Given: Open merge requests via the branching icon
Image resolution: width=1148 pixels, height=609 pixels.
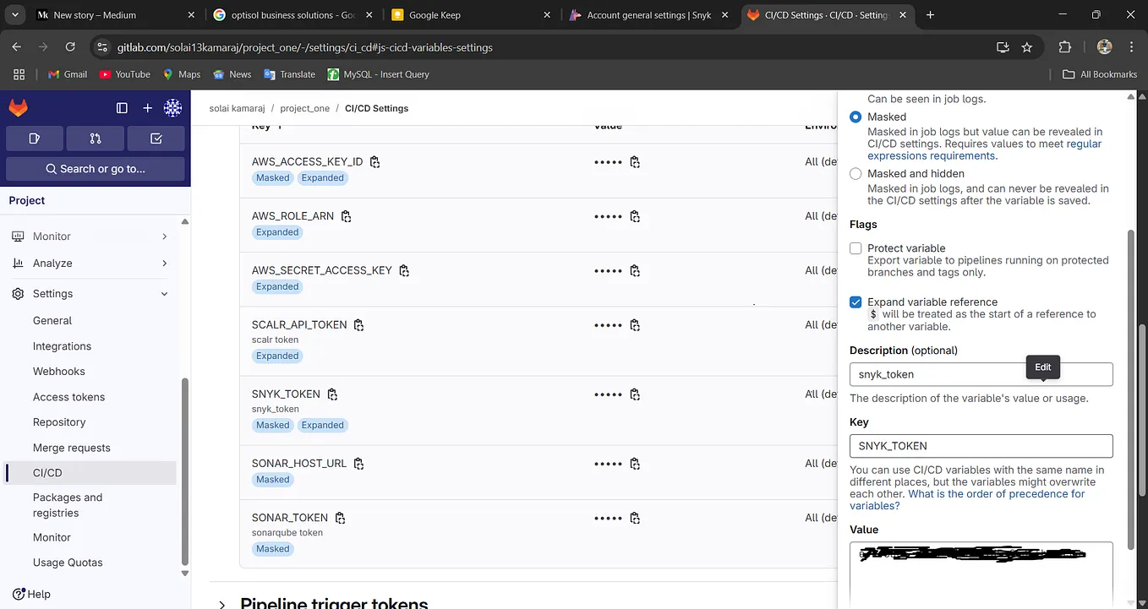Looking at the screenshot, I should pos(95,138).
